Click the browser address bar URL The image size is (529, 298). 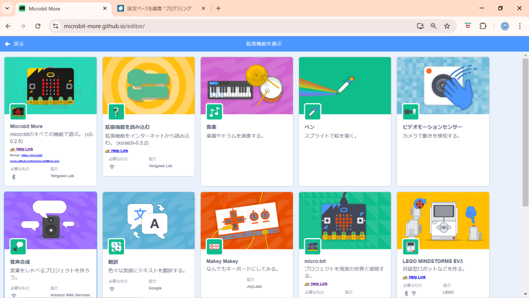[x=103, y=26]
